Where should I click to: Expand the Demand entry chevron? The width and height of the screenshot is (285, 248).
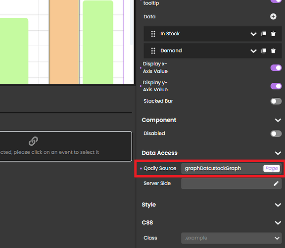tap(253, 51)
